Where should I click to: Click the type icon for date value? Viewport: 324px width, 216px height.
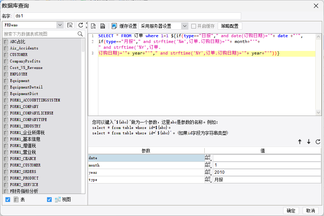click(x=208, y=158)
